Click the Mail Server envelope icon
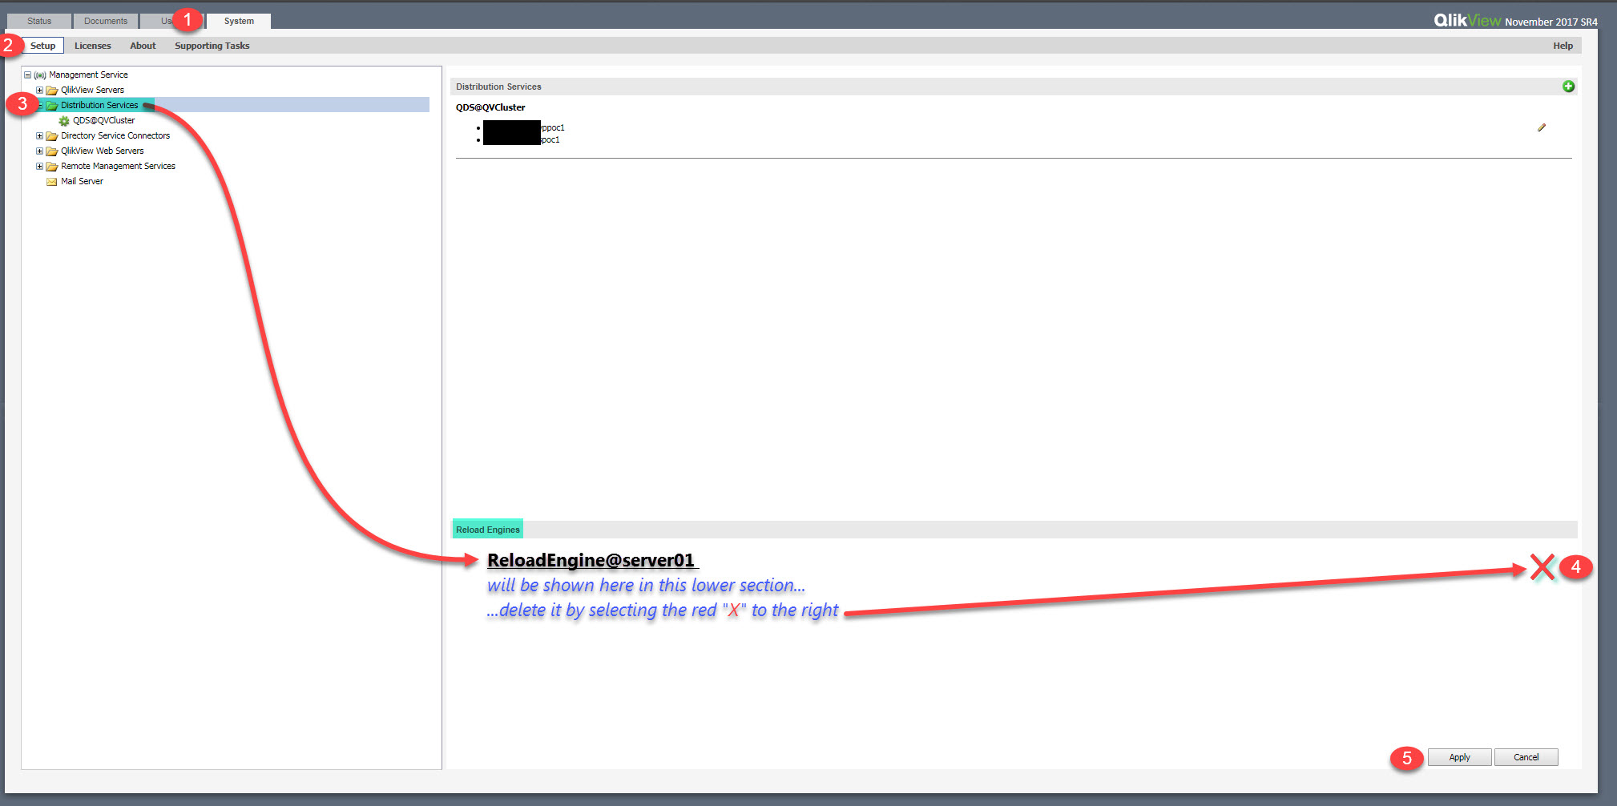Image resolution: width=1617 pixels, height=806 pixels. (x=52, y=182)
